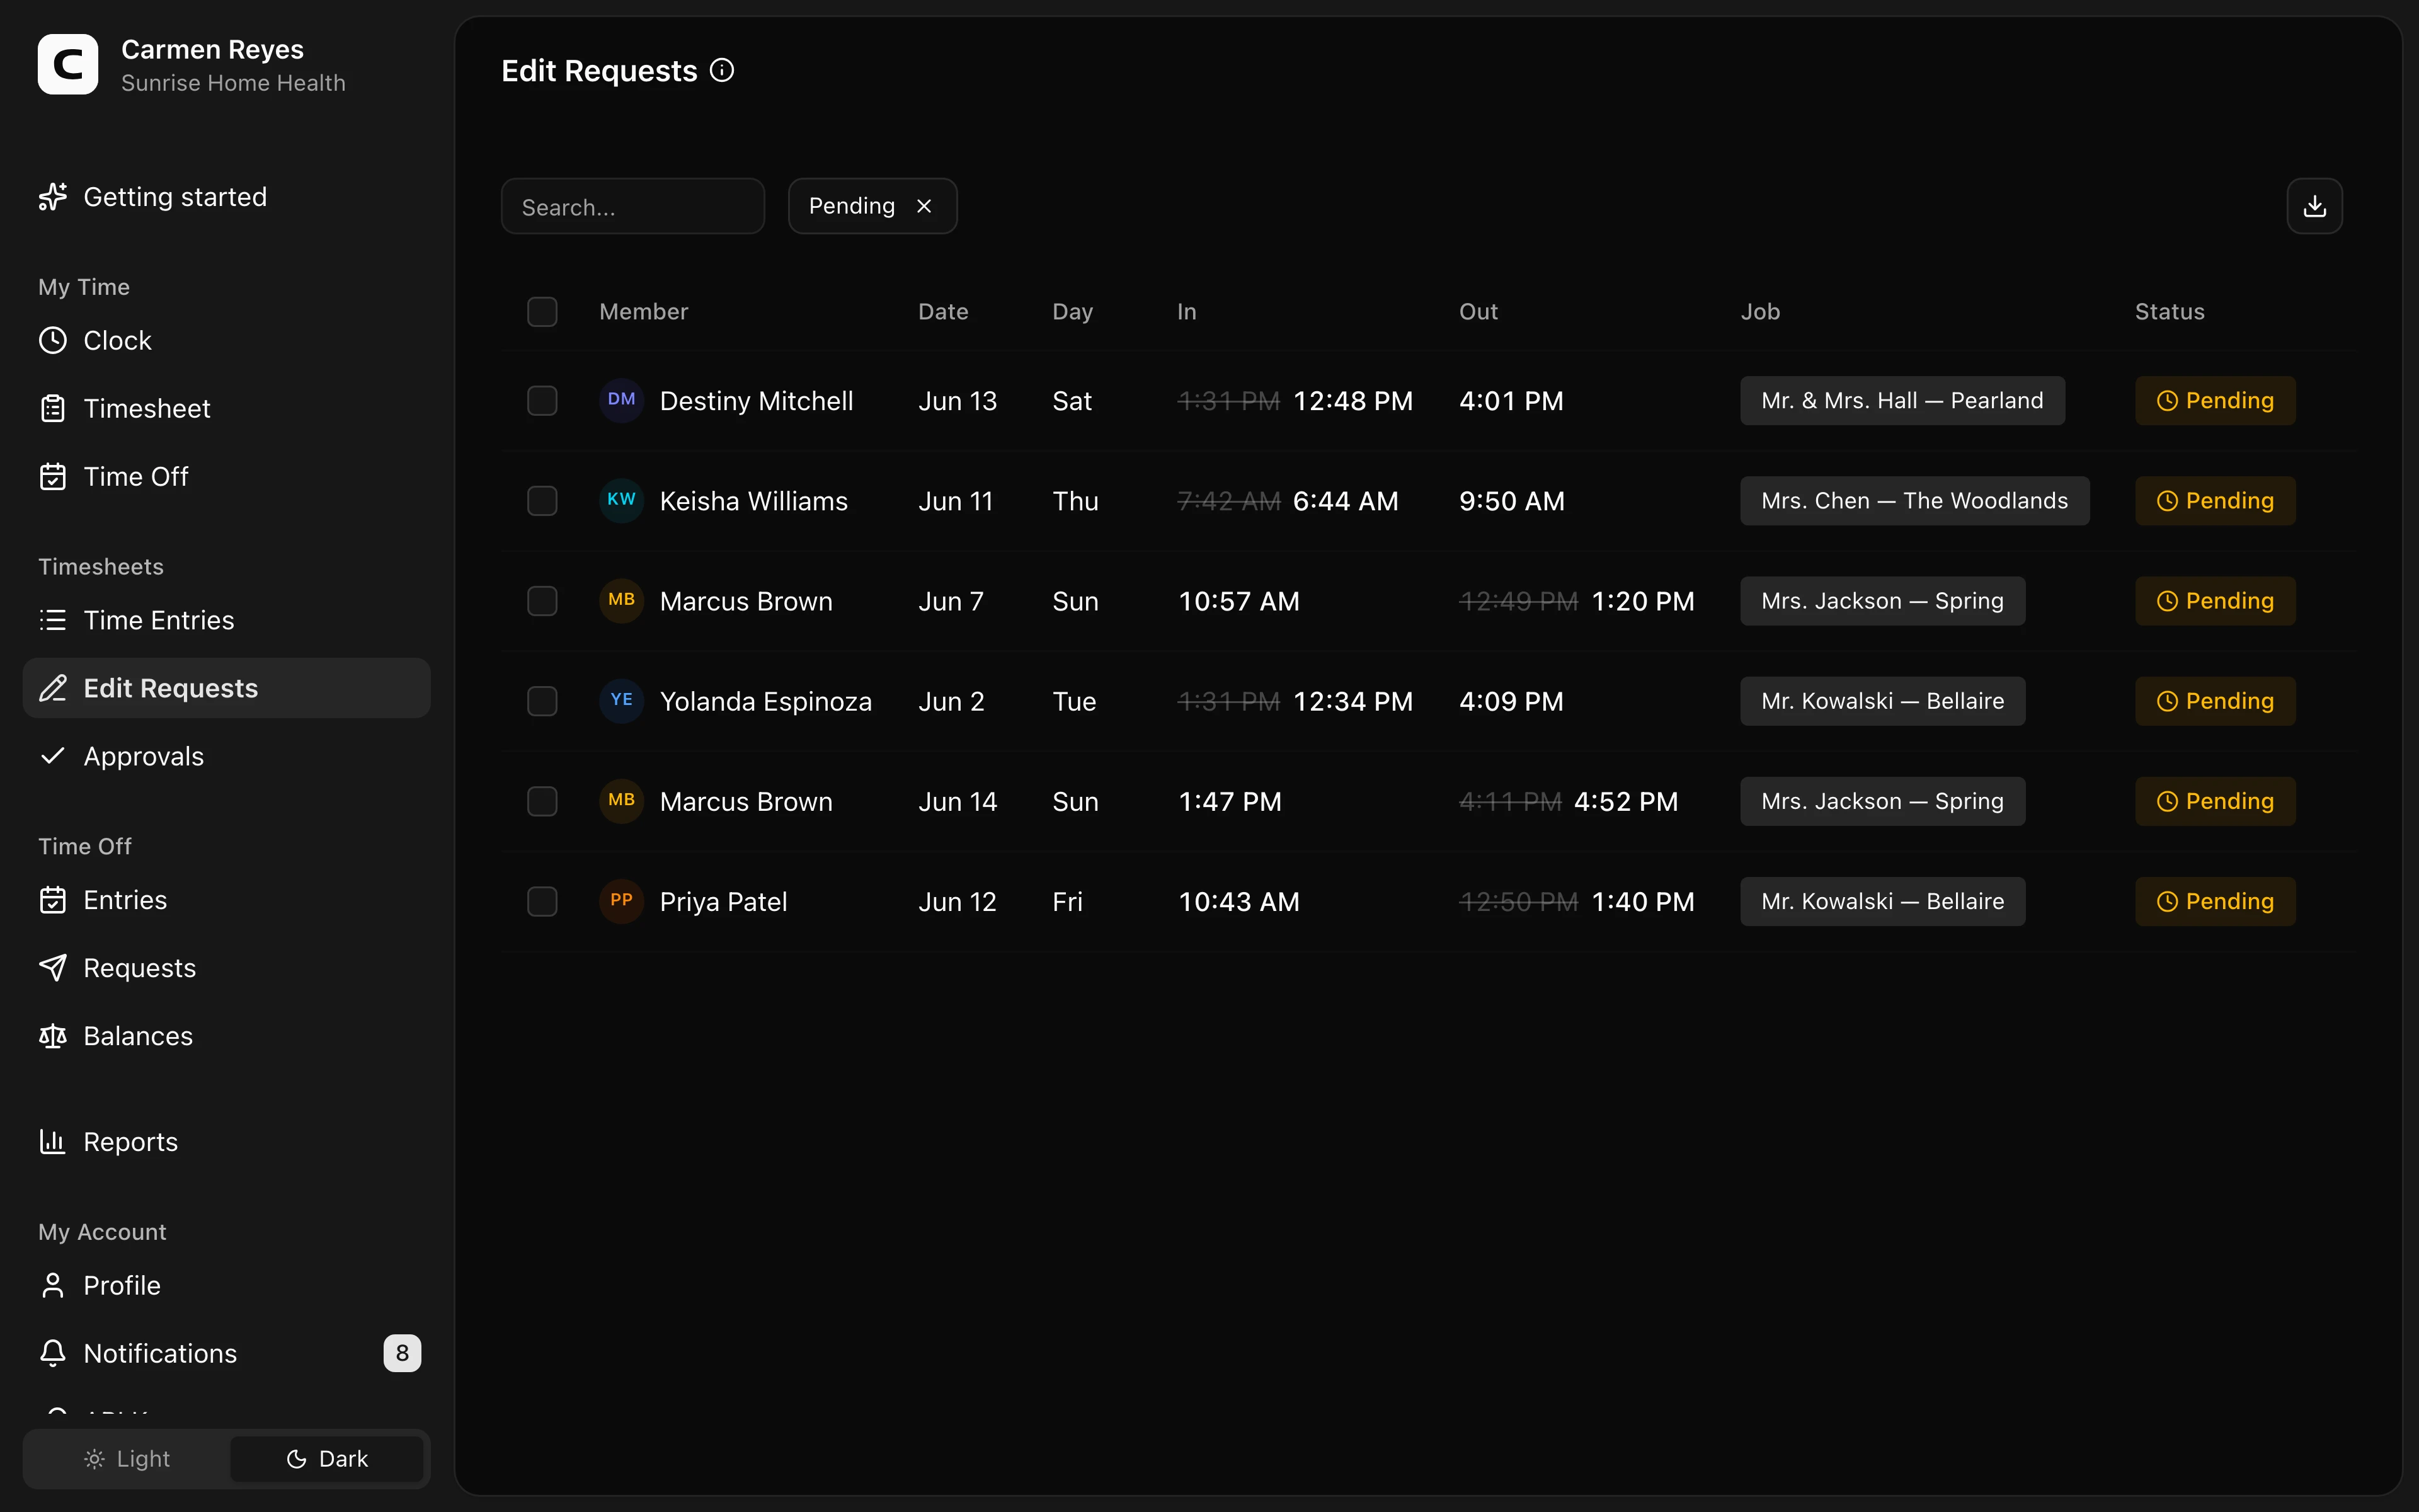Remove the Pending filter with X
This screenshot has height=1512, width=2419.
point(924,206)
